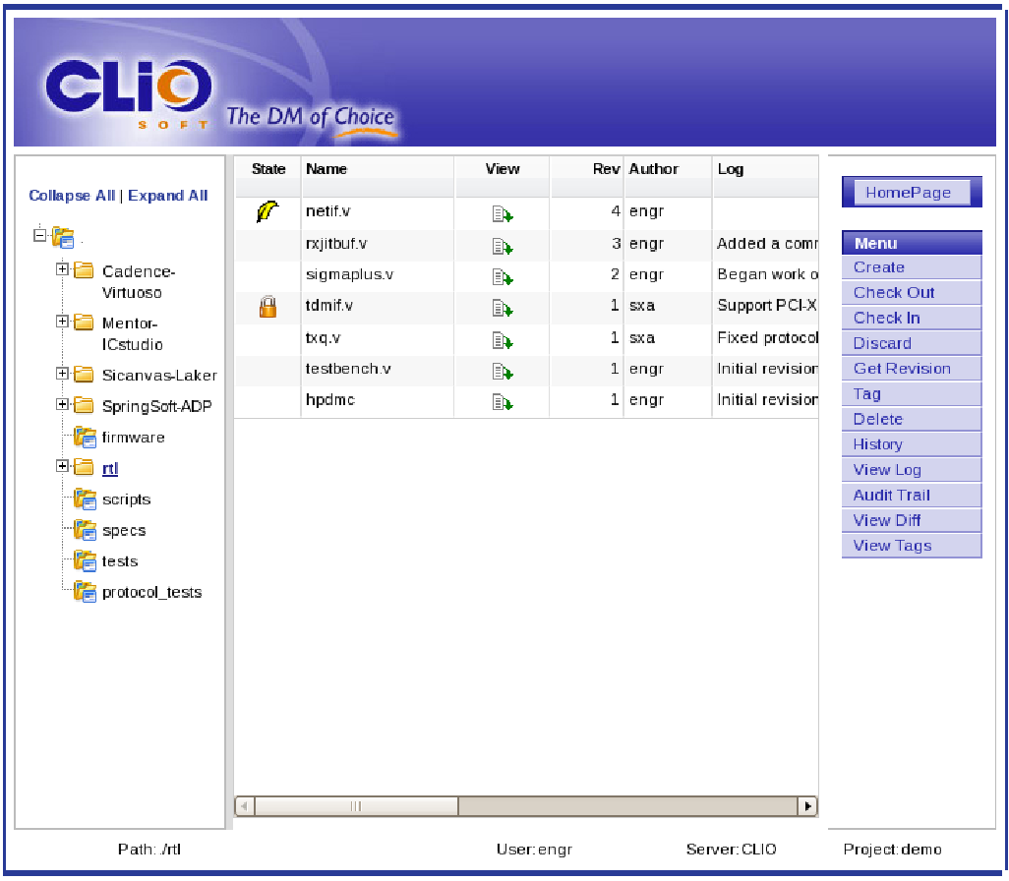Click the scripts folder icon
The width and height of the screenshot is (1009, 881).
[85, 499]
